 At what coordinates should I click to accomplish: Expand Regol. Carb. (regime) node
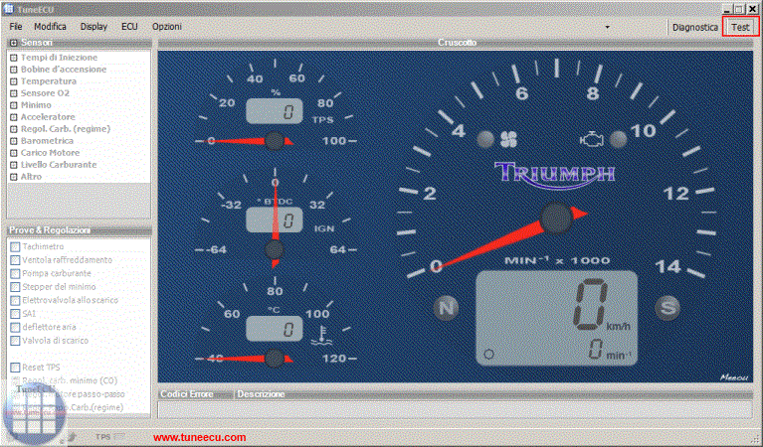click(x=14, y=129)
